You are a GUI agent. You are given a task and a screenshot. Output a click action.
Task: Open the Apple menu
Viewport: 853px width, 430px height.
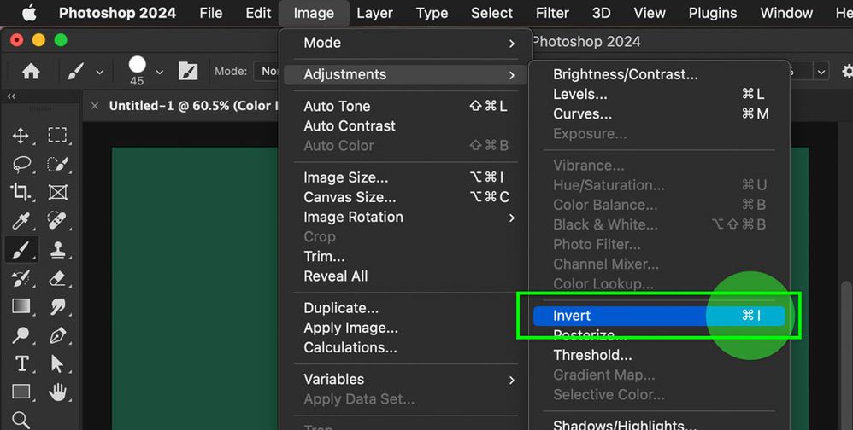point(29,13)
